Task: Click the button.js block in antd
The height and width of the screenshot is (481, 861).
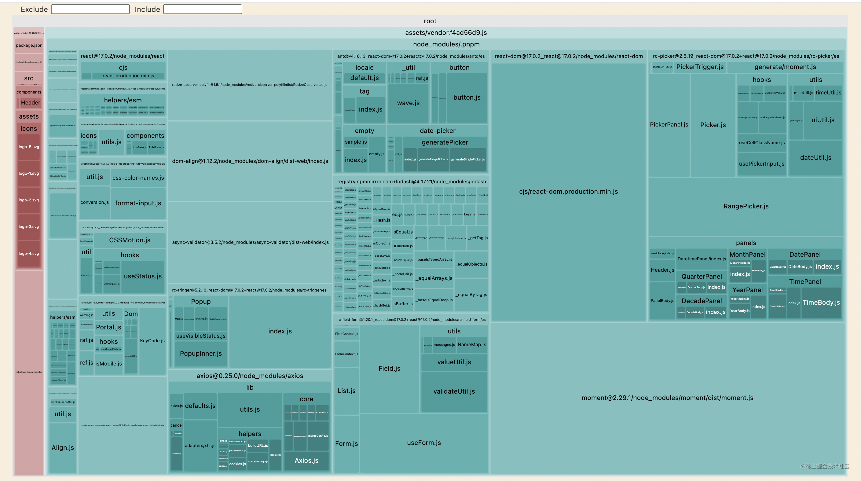Action: click(x=467, y=97)
